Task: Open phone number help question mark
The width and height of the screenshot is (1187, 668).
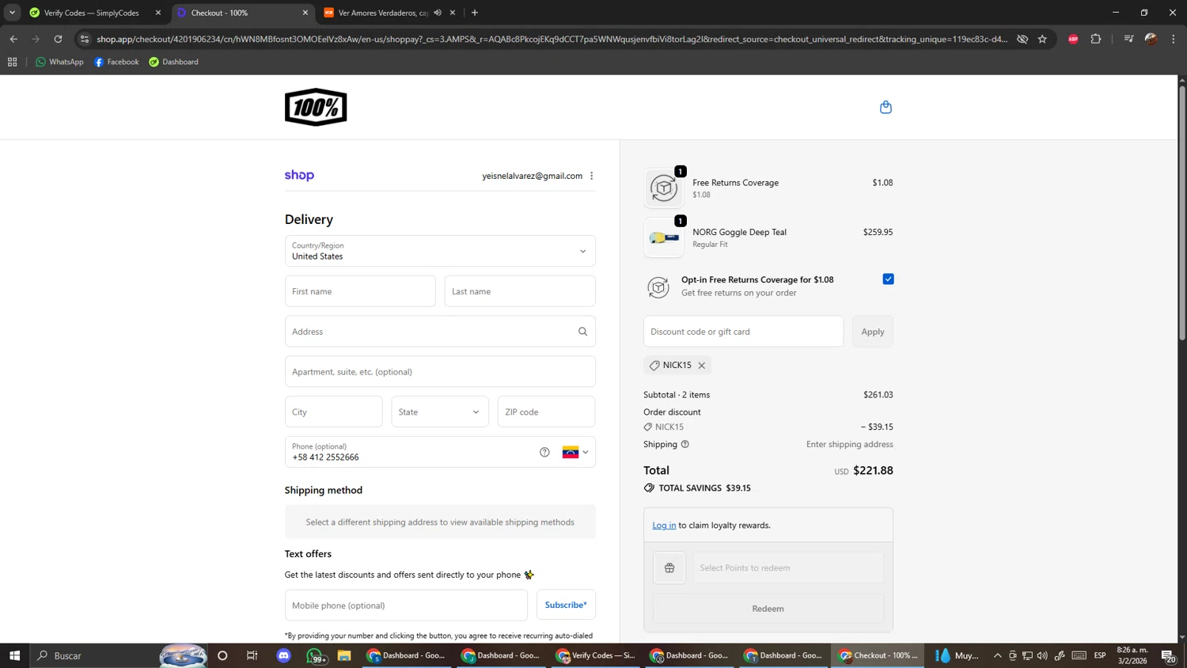Action: [x=544, y=452]
